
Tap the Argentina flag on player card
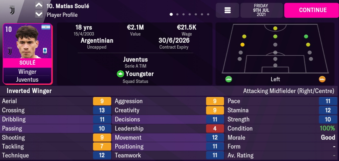46,27
